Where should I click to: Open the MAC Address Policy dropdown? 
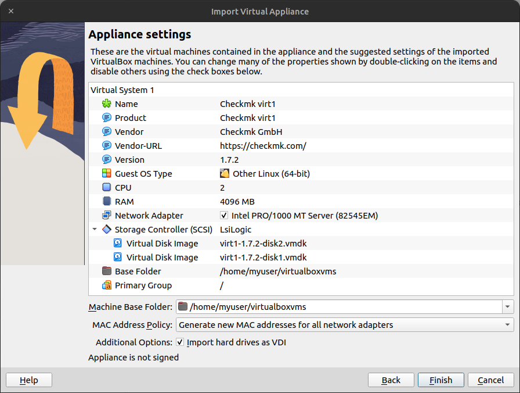[x=507, y=325]
